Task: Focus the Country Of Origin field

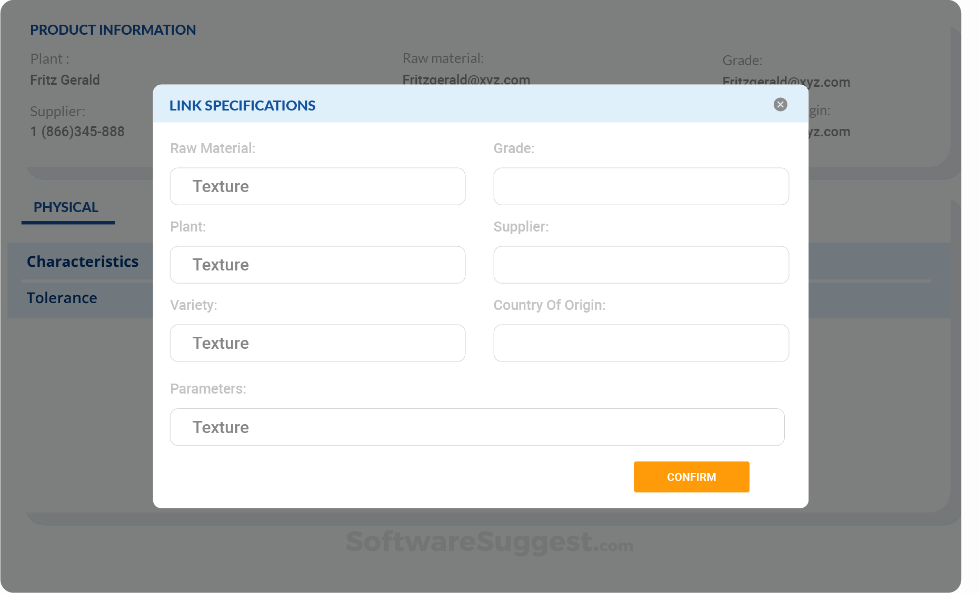Action: [641, 343]
